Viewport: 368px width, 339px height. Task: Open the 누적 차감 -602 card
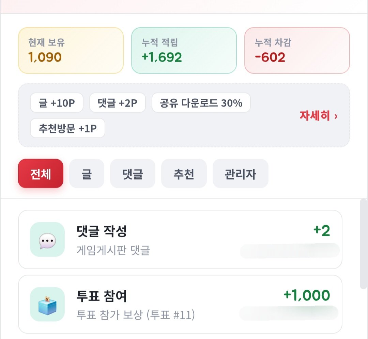[297, 50]
